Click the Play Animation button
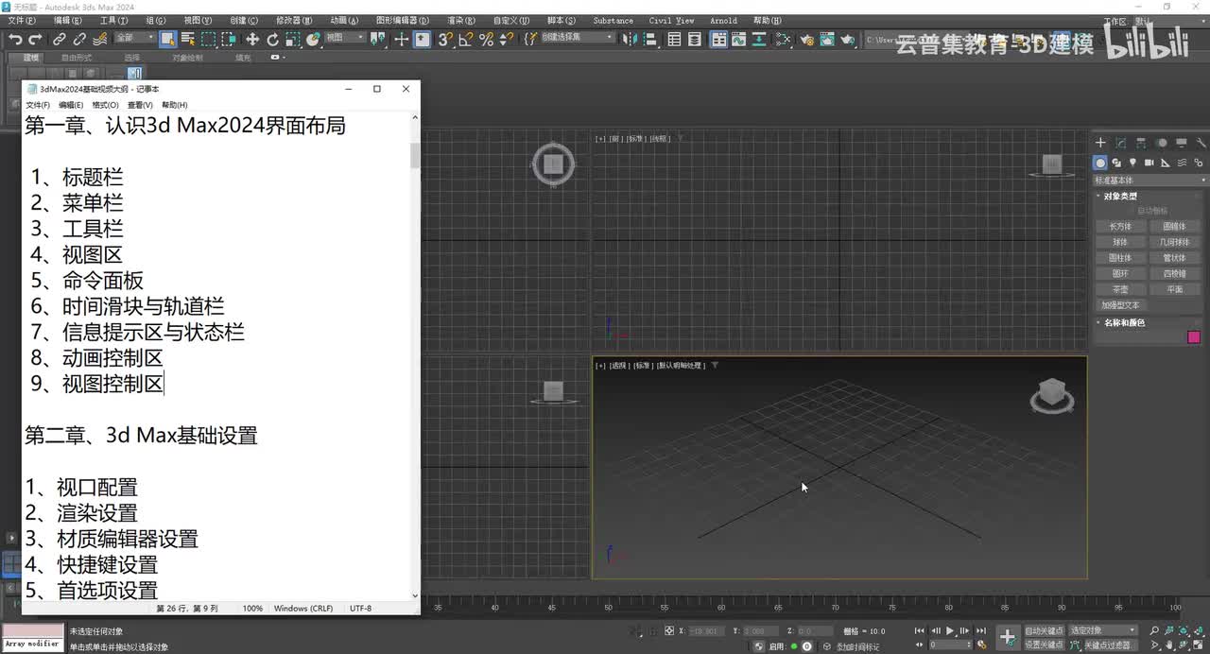This screenshot has width=1210, height=654. pos(950,630)
